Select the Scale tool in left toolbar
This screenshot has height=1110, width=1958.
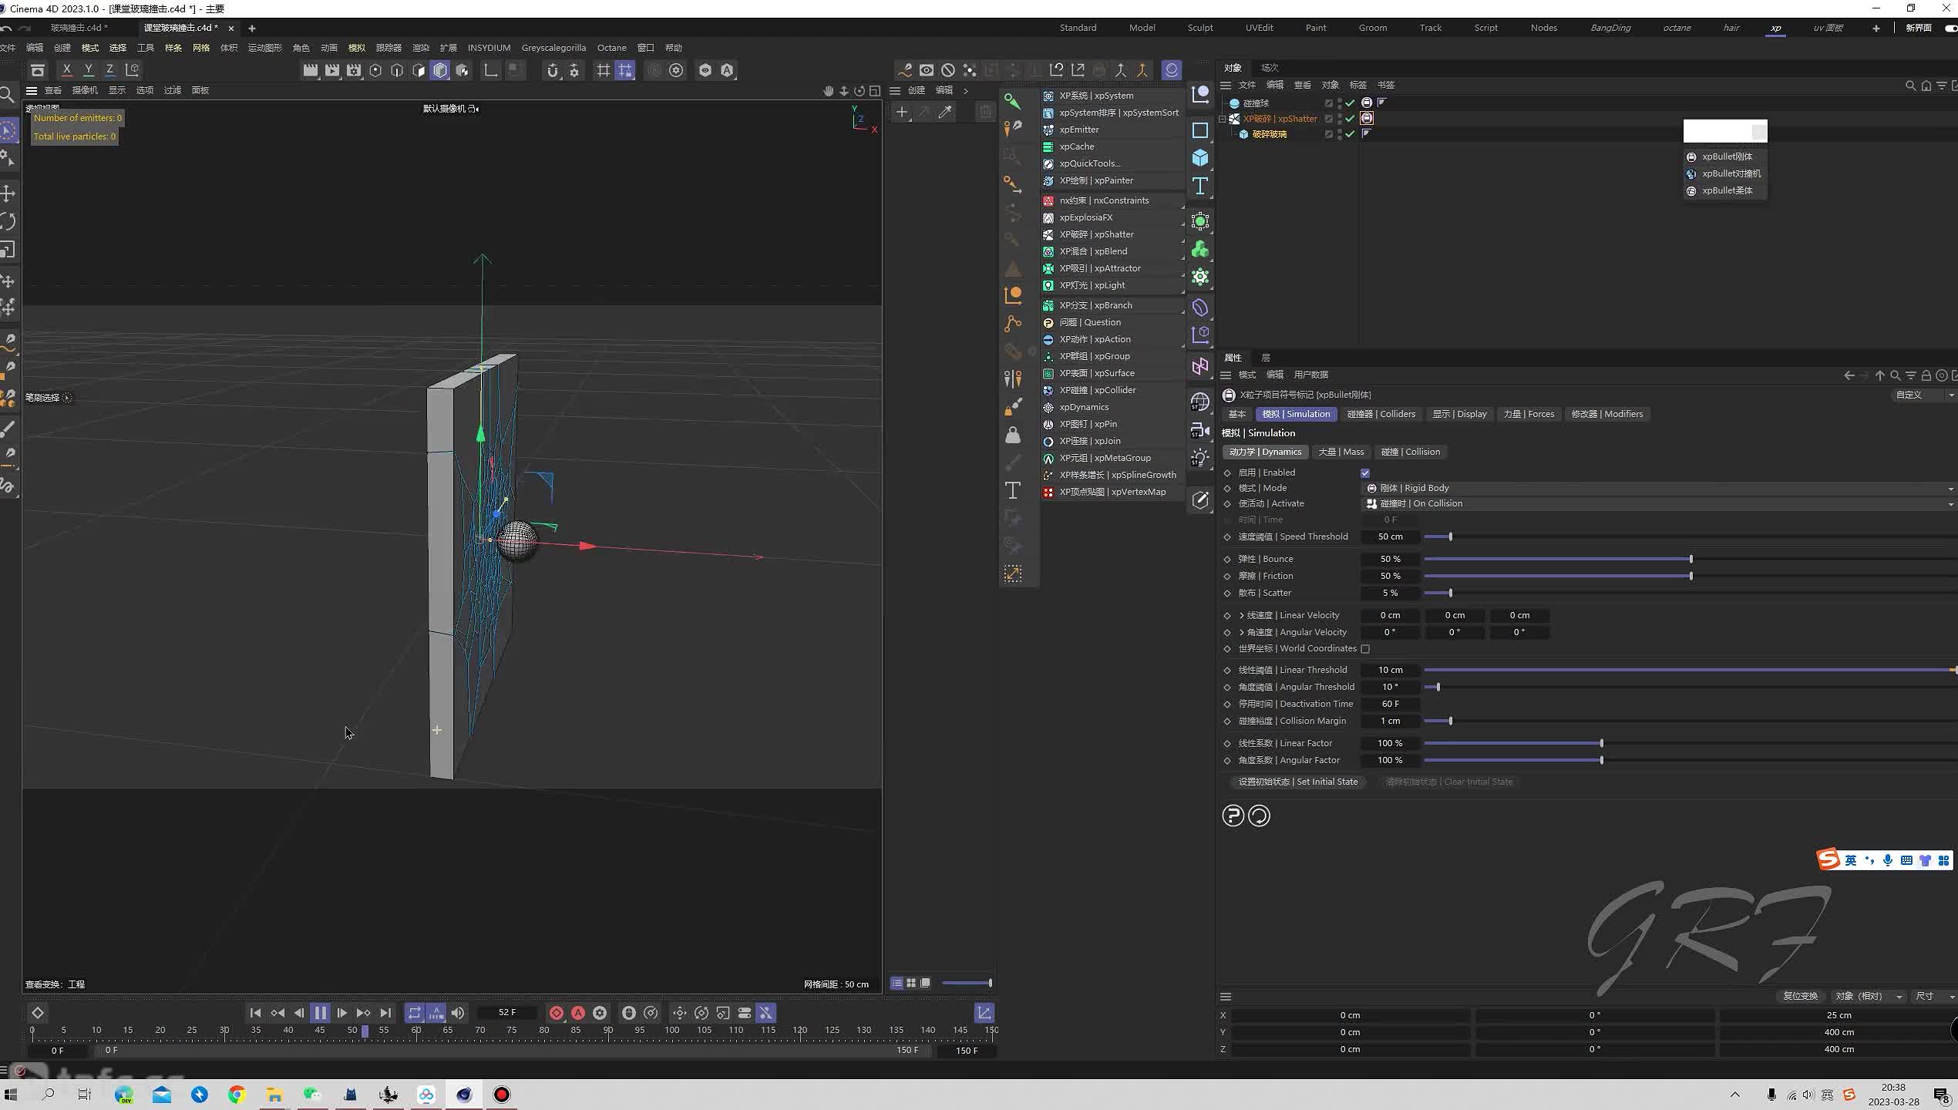8,251
